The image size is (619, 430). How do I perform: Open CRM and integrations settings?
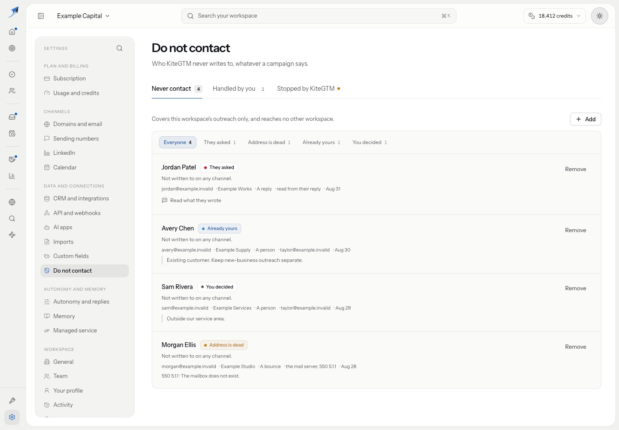[x=85, y=199]
